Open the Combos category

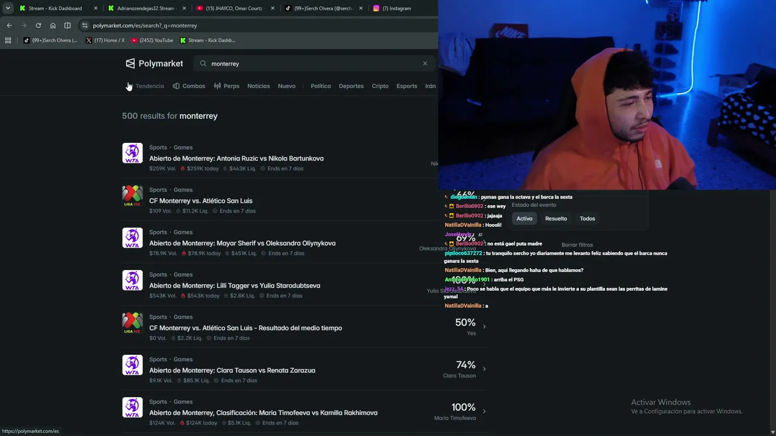[189, 86]
